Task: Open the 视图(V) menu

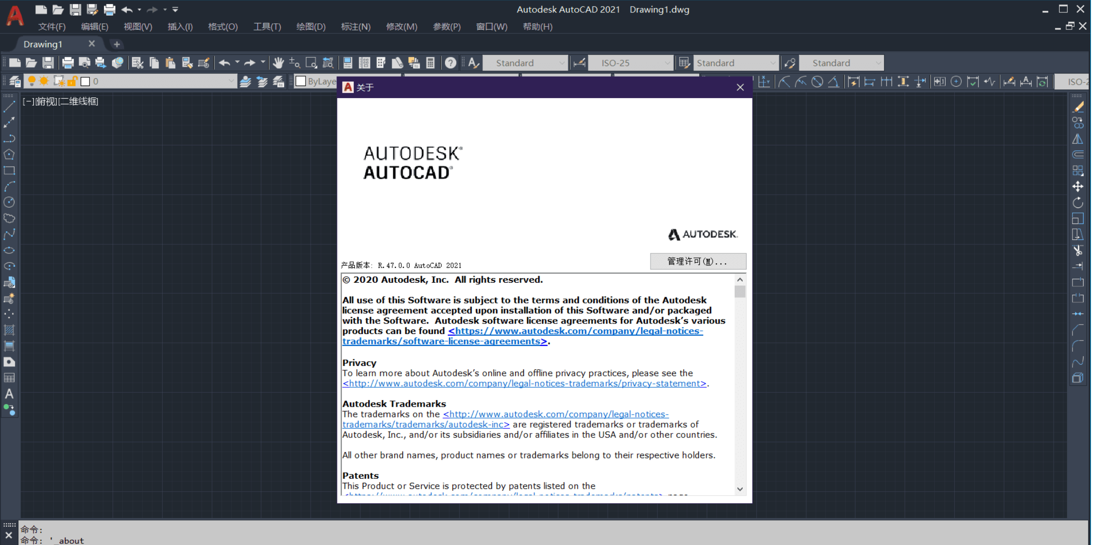Action: click(138, 27)
